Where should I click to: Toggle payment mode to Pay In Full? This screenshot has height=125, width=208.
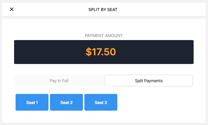coord(59,81)
